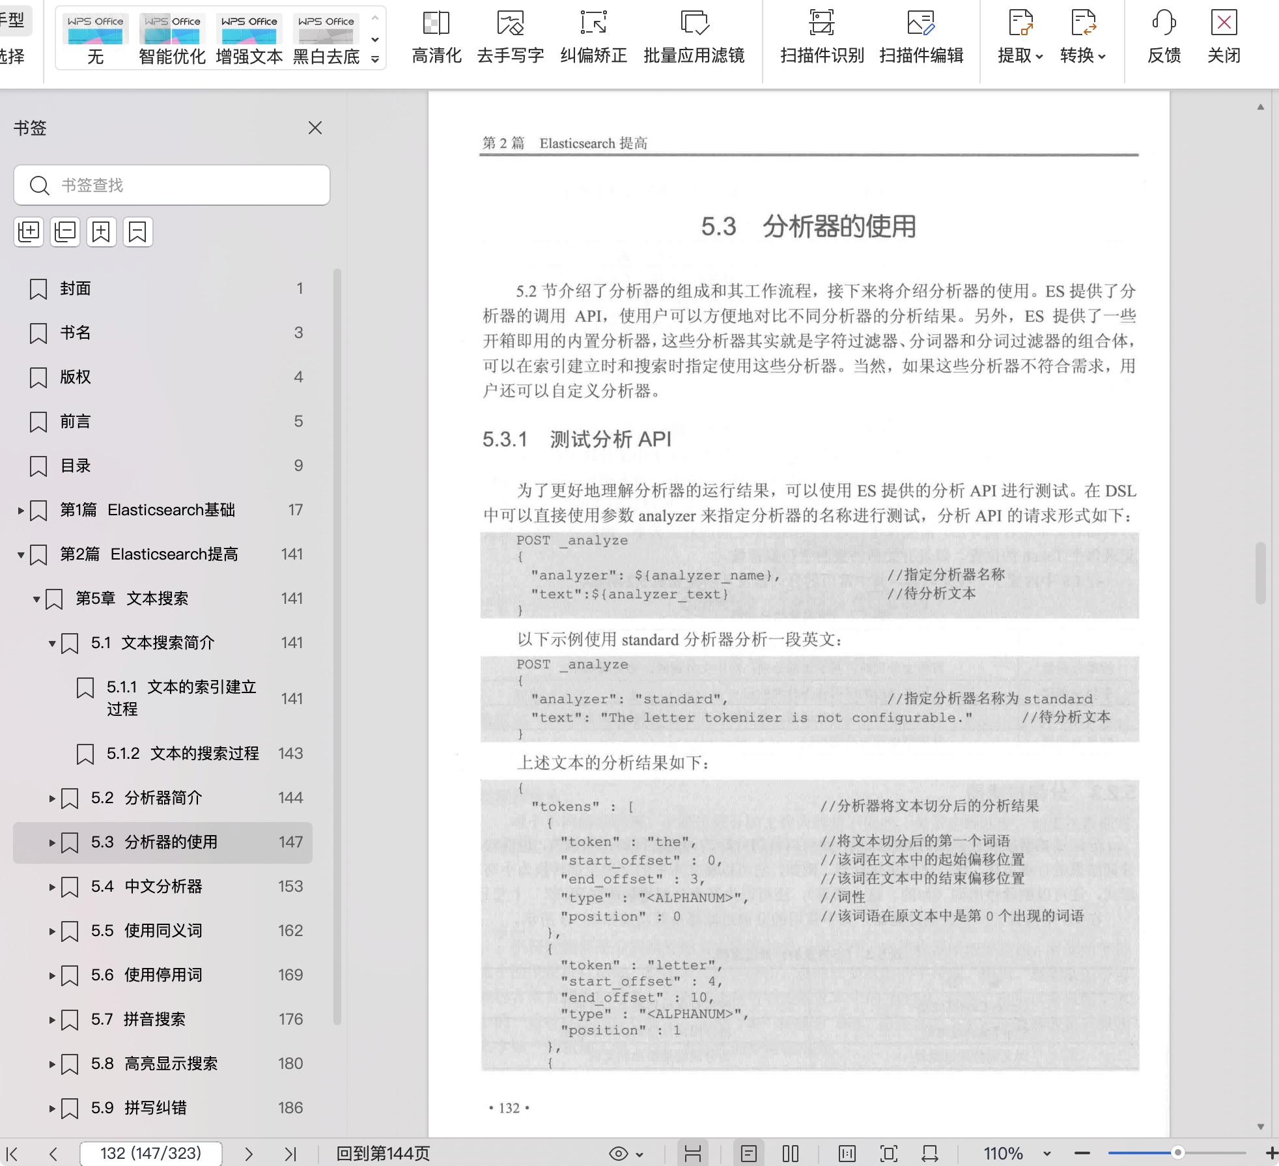Expand 5.3 分析器的使用 bookmark
This screenshot has height=1166, width=1279.
point(52,843)
